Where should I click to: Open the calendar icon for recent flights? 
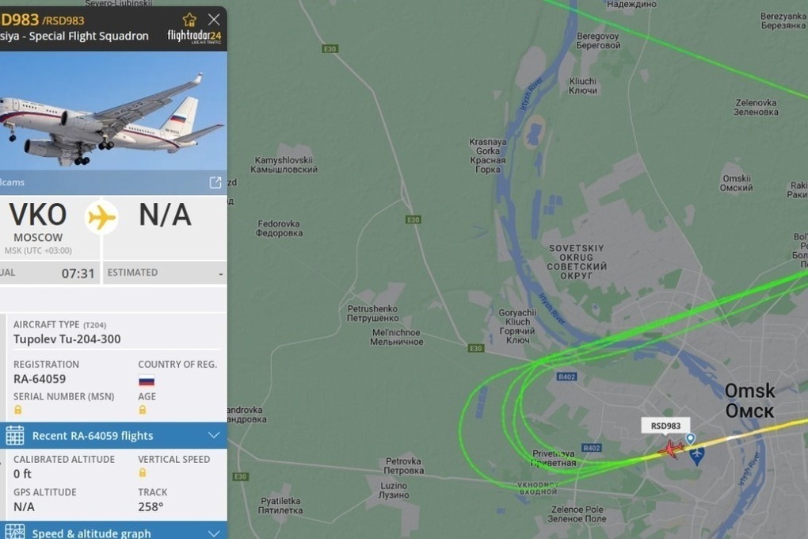15,435
